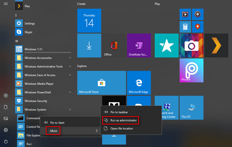Click the download arrow tile under Create
The height and width of the screenshot is (147, 232).
89,45
